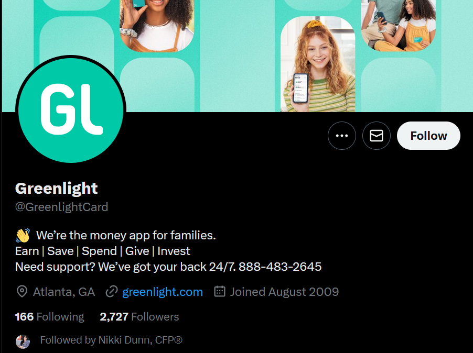This screenshot has height=353, width=473.
Task: Click the envelope message icon
Action: [377, 136]
